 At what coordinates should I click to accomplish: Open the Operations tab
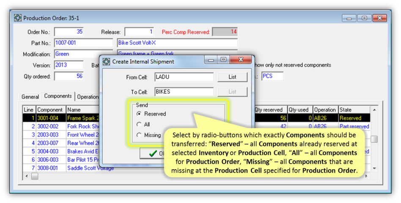pyautogui.click(x=88, y=97)
